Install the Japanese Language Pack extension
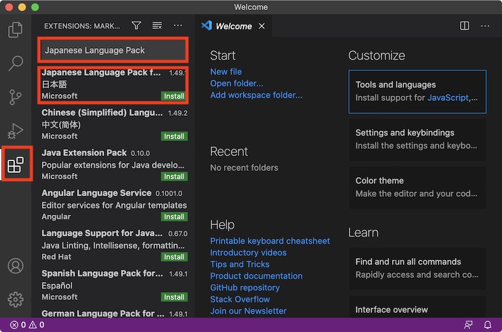Image resolution: width=502 pixels, height=332 pixels. click(174, 96)
